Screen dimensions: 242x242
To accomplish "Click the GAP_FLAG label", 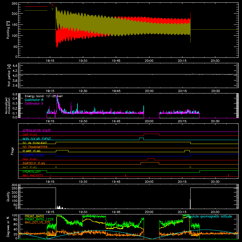I will [30, 135].
